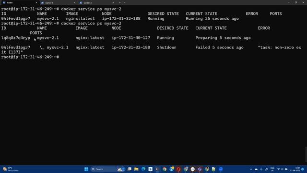307x173 pixels.
Task: Select the leader terminal tab
Action: [x=20, y=3]
